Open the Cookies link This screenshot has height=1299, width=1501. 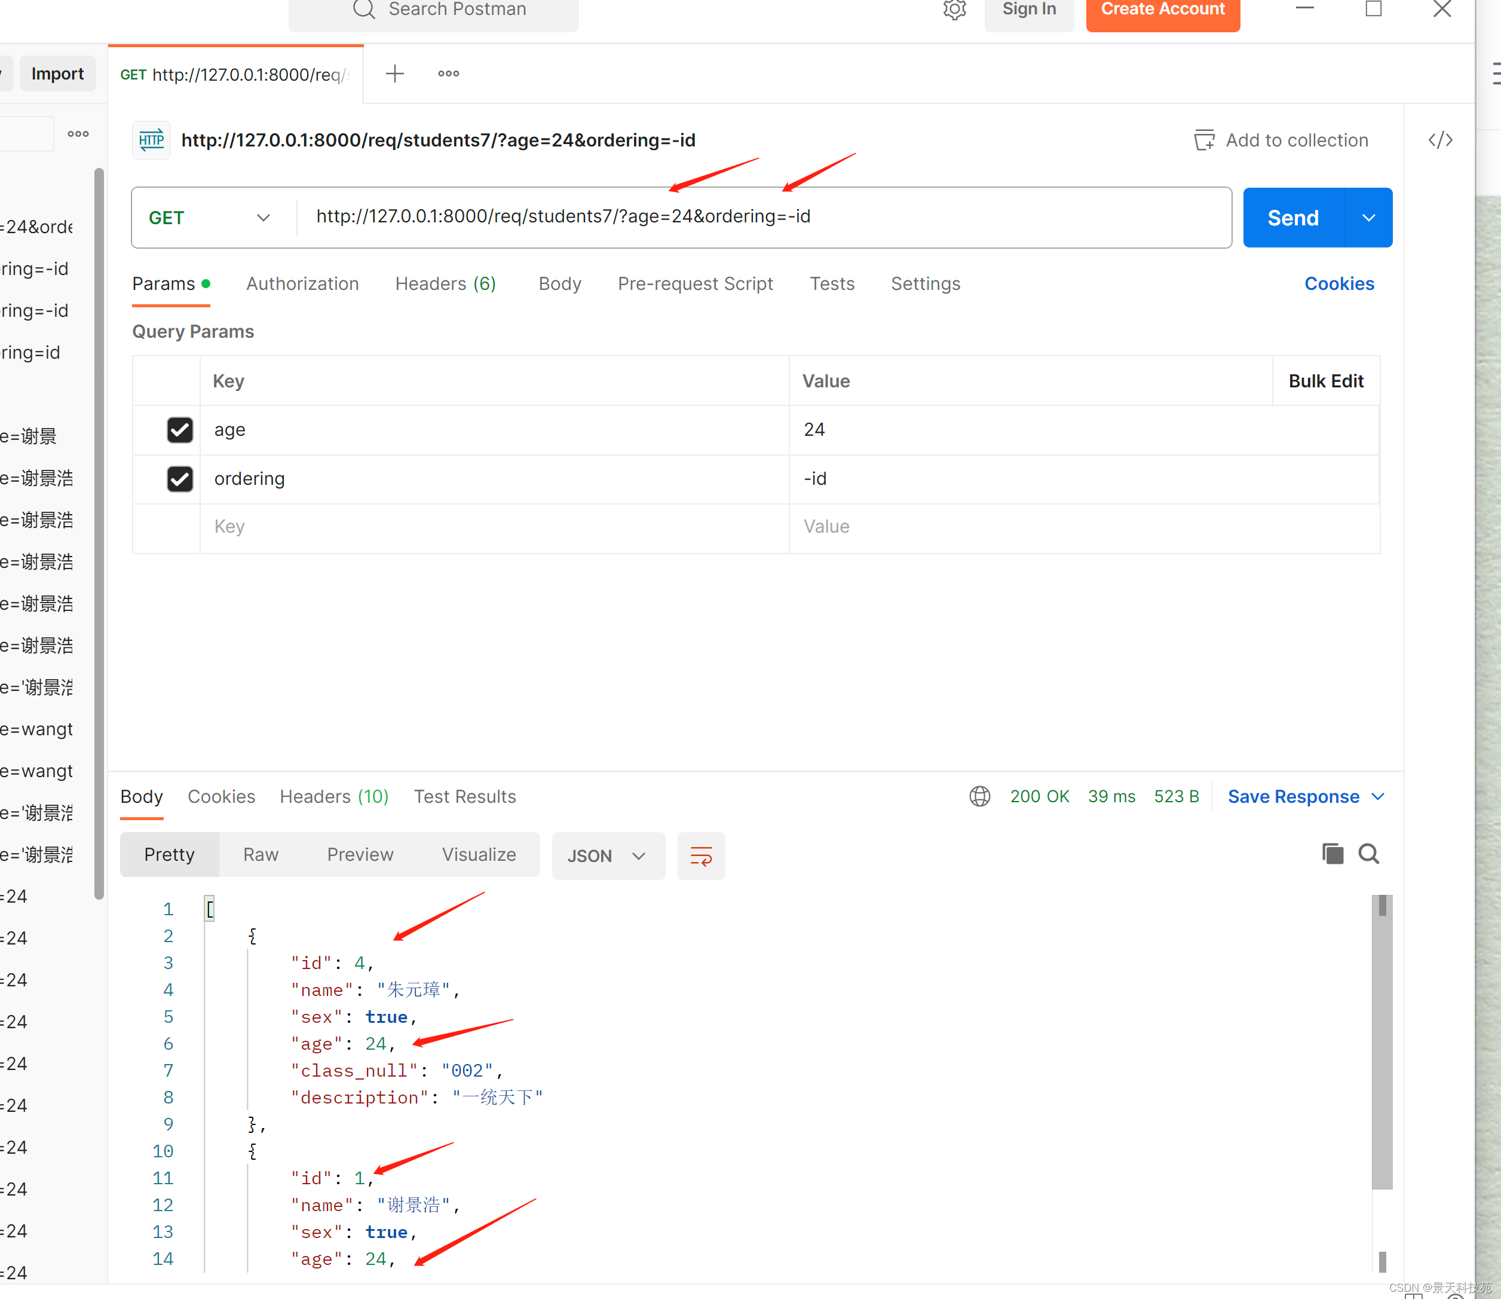(1338, 283)
